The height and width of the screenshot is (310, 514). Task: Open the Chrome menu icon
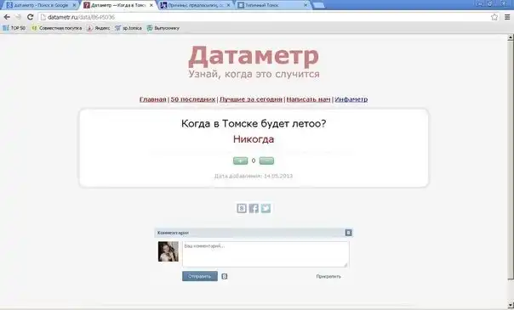point(507,17)
